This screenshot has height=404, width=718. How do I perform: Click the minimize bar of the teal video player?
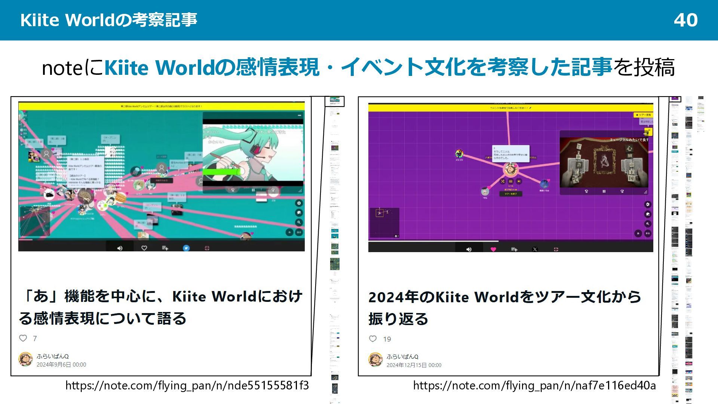(300, 116)
